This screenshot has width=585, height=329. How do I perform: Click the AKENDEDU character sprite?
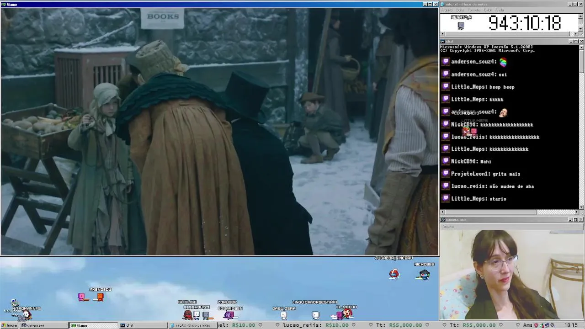100,297
